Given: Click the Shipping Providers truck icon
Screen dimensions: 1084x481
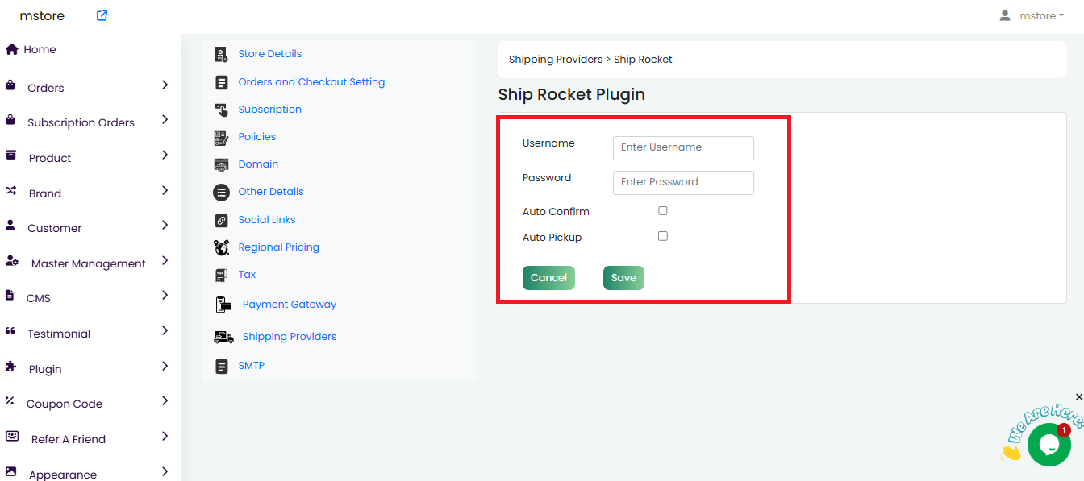Looking at the screenshot, I should 223,337.
